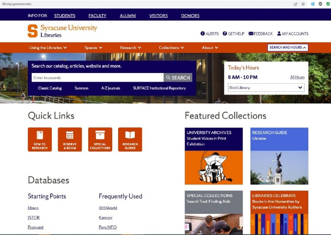Select the Visitors info link

pos(158,15)
